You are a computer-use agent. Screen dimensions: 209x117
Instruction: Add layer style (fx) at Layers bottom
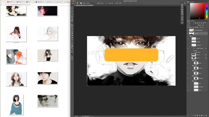tap(195, 116)
